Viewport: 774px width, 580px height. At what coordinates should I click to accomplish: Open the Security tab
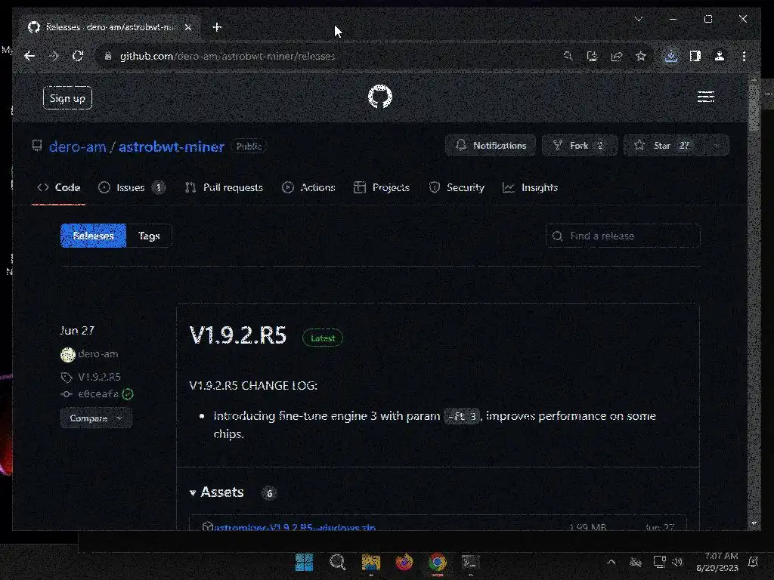point(457,187)
